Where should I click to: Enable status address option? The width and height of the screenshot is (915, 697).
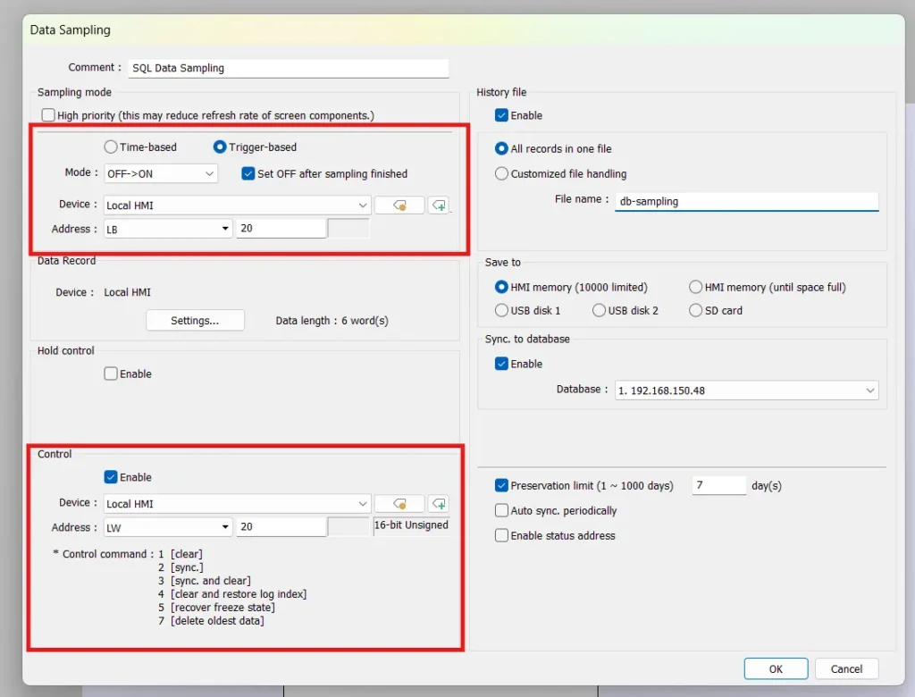tap(503, 533)
